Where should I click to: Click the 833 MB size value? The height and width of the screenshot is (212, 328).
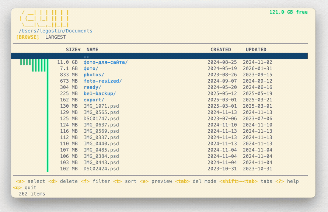(x=69, y=75)
